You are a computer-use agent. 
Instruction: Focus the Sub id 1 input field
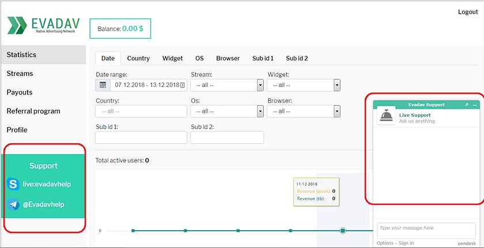click(141, 138)
